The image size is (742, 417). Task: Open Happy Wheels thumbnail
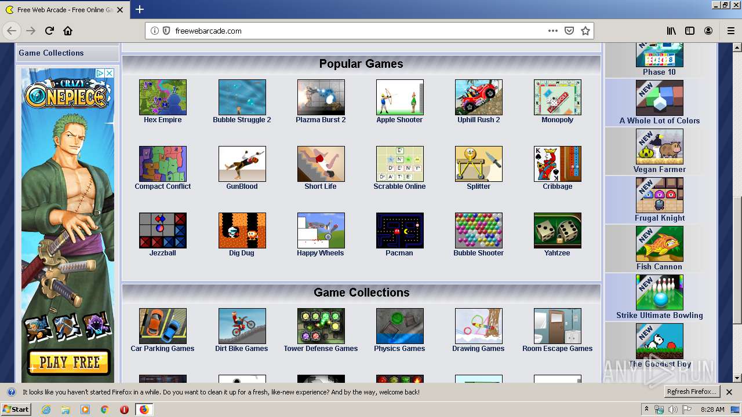coord(321,231)
